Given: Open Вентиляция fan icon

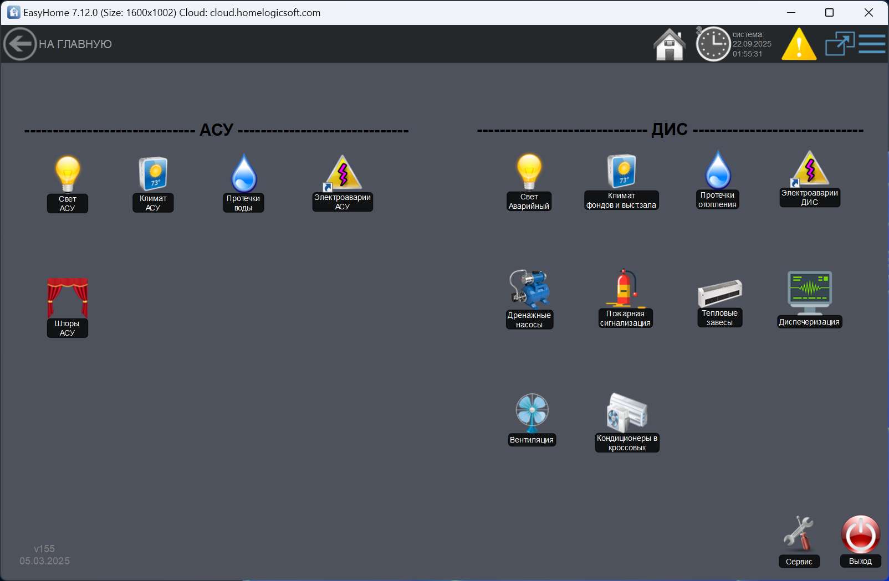Looking at the screenshot, I should pos(532,413).
